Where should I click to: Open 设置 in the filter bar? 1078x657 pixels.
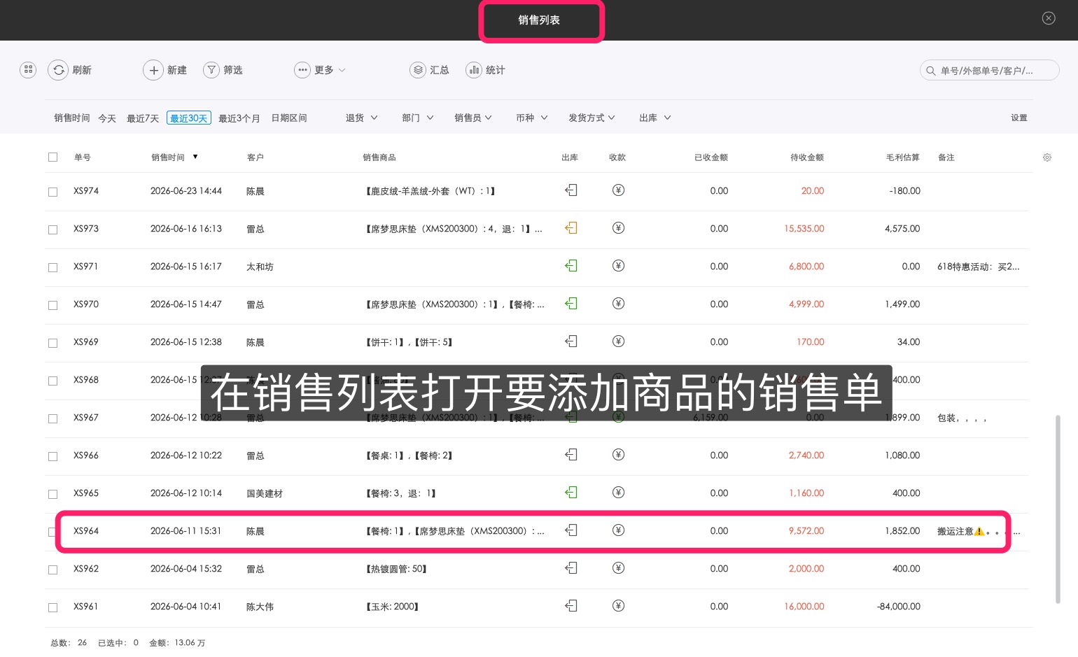pyautogui.click(x=1018, y=118)
